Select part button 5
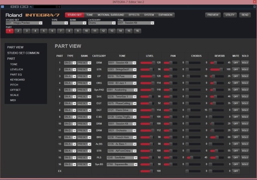Image resolution: width=257 pixels, height=180 pixels. [x=44, y=31]
